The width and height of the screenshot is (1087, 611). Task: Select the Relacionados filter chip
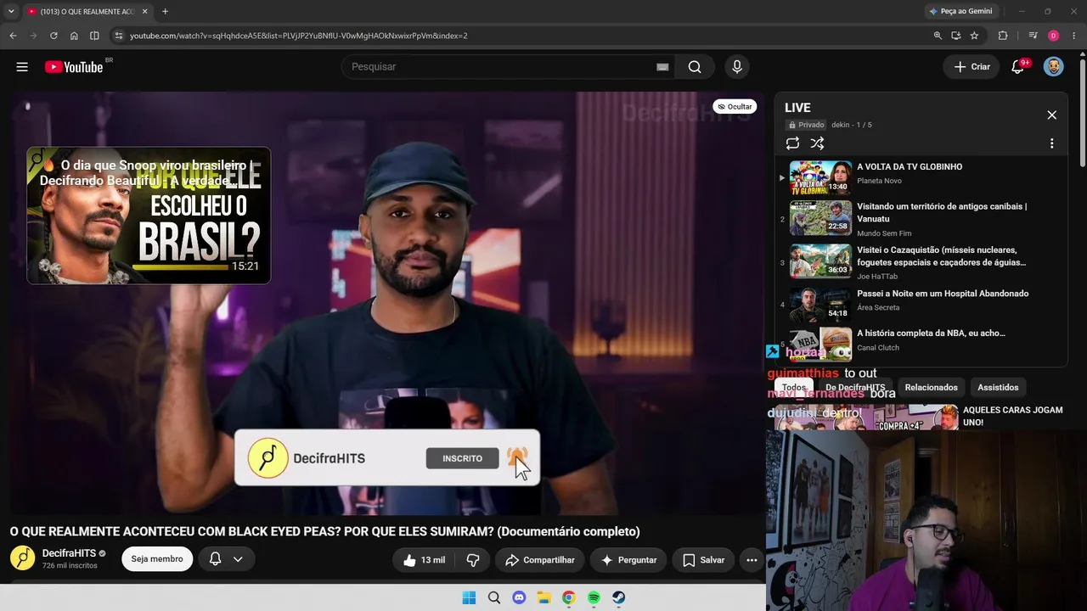pyautogui.click(x=931, y=388)
